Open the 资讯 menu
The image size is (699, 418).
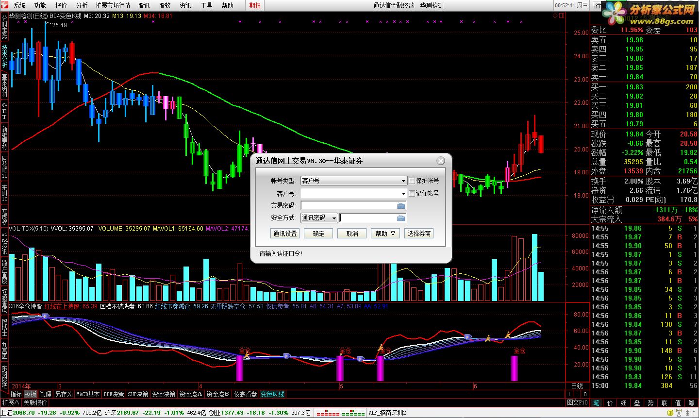click(185, 5)
